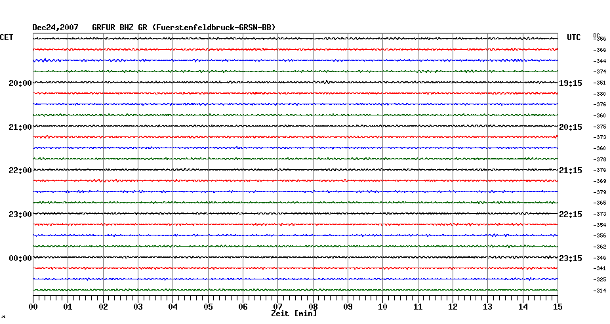Screen dimensions: 610x324
Task: Click the Zeit [min] axis title
Action: [x=294, y=313]
